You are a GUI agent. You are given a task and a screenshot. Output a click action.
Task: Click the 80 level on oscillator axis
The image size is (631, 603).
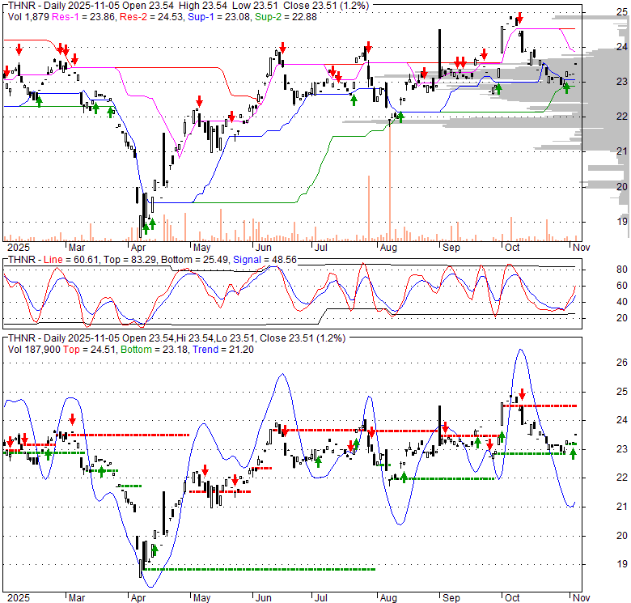tap(599, 270)
